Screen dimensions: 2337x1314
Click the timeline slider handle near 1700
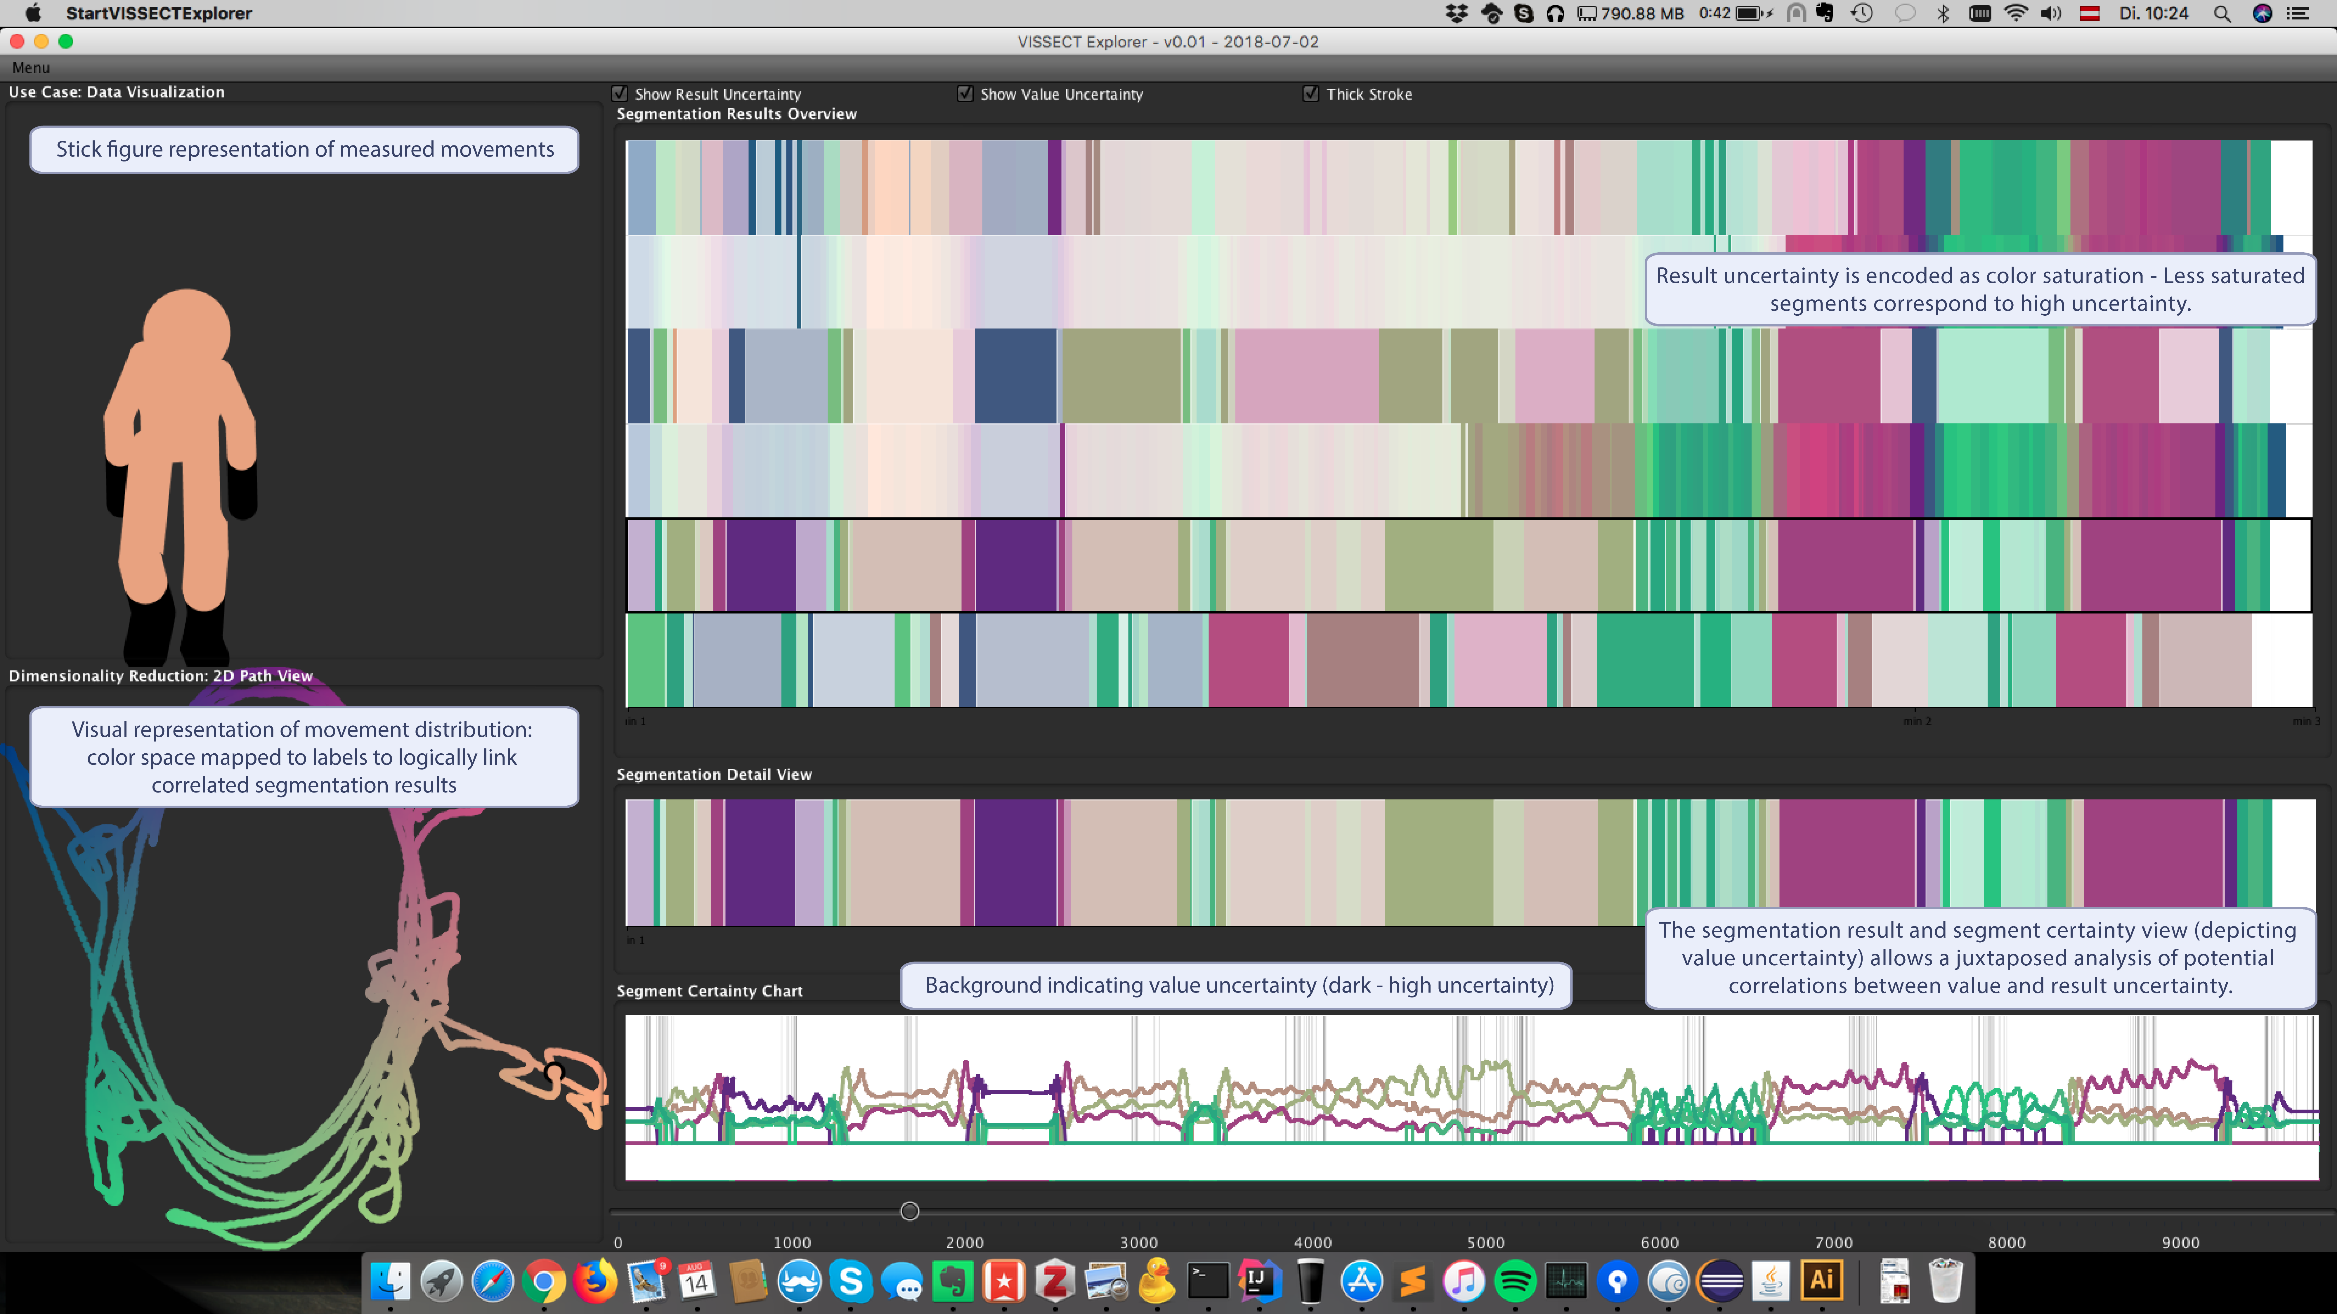[910, 1212]
